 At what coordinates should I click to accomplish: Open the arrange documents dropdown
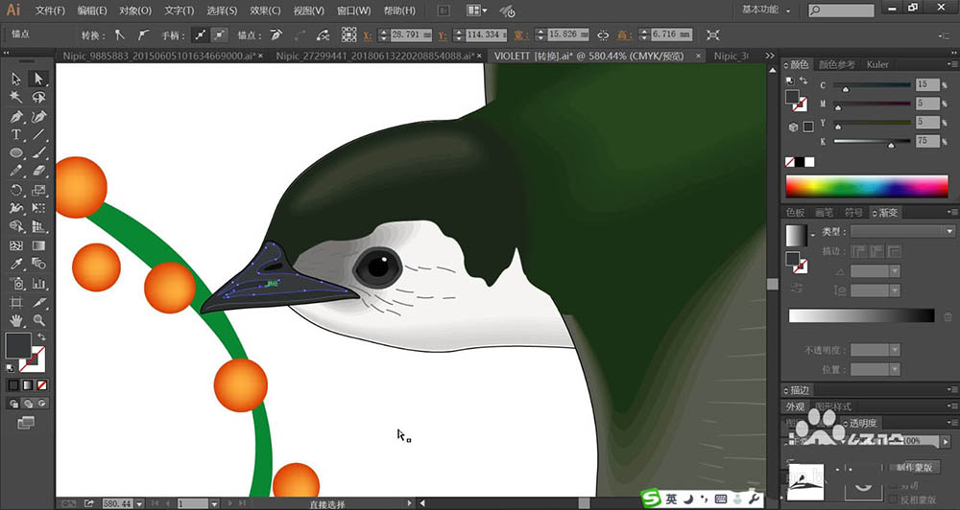477,11
